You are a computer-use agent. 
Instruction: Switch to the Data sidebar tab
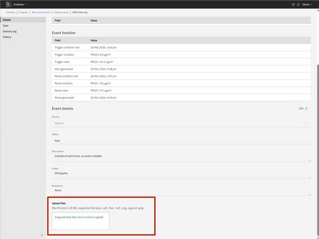[x=23, y=26]
